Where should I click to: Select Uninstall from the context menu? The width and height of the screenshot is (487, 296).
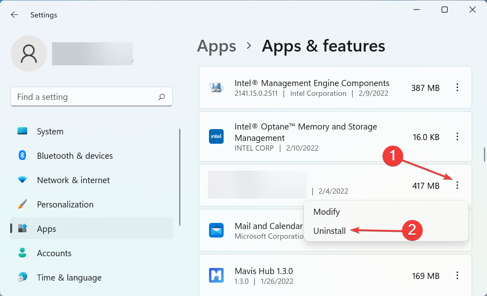pyautogui.click(x=330, y=231)
